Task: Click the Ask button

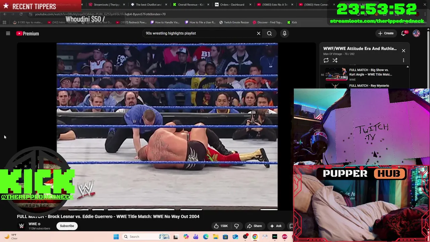Action: [x=275, y=226]
